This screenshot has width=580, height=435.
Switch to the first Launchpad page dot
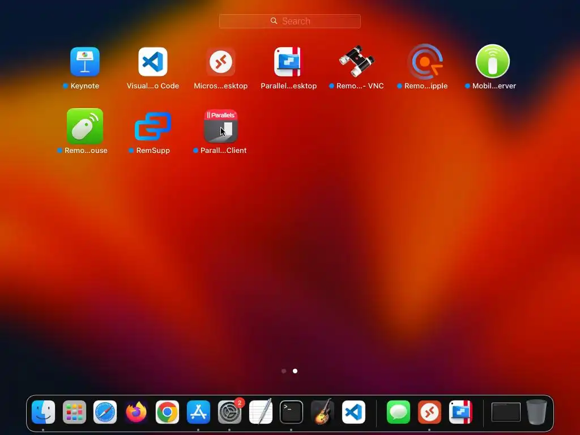[x=284, y=371]
